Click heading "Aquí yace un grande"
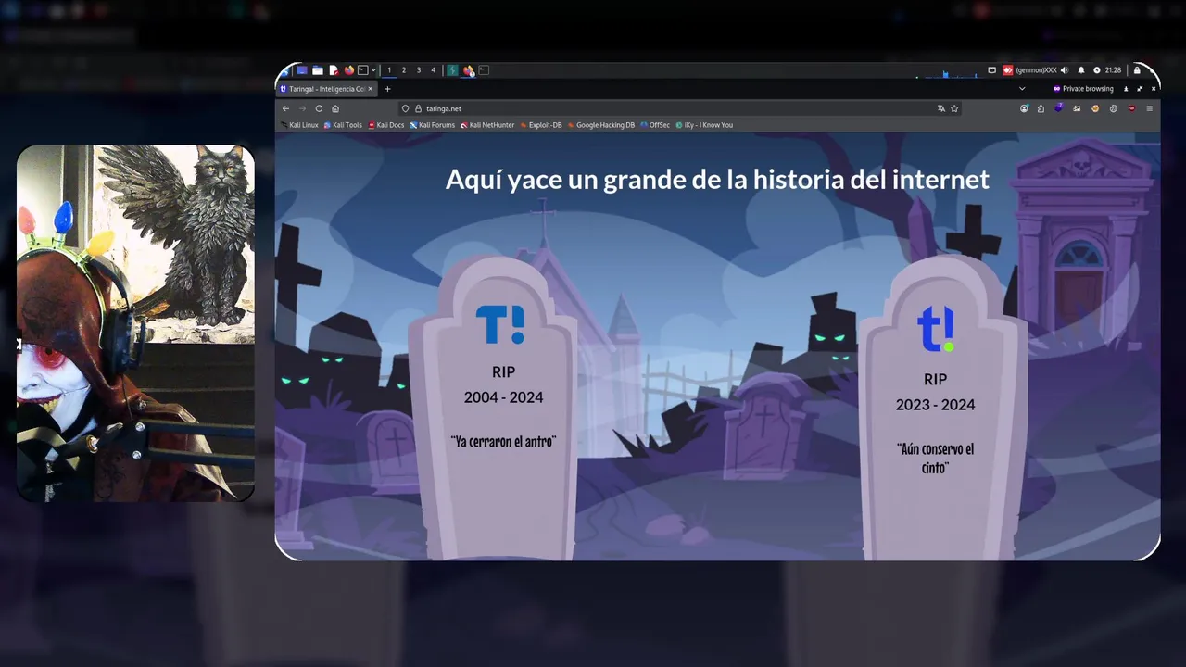This screenshot has height=667, width=1186. pyautogui.click(x=717, y=179)
